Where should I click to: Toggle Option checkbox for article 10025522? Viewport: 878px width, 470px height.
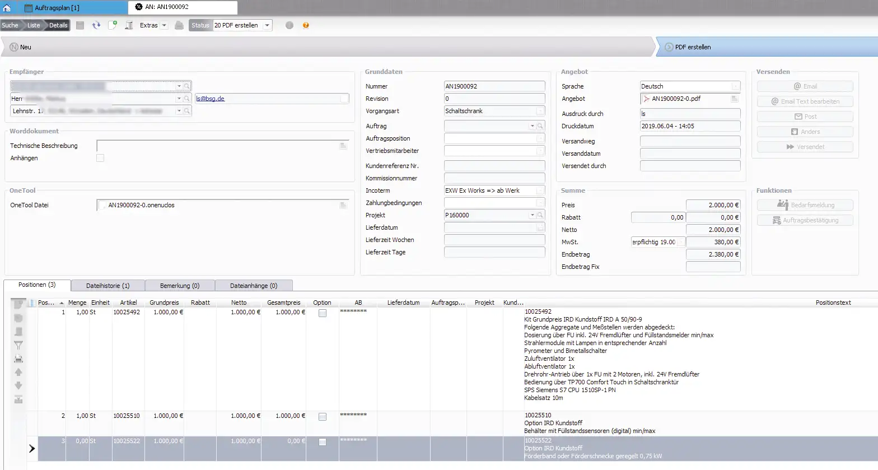(323, 442)
